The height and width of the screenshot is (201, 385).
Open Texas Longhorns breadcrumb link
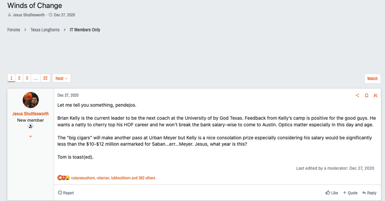(45, 30)
